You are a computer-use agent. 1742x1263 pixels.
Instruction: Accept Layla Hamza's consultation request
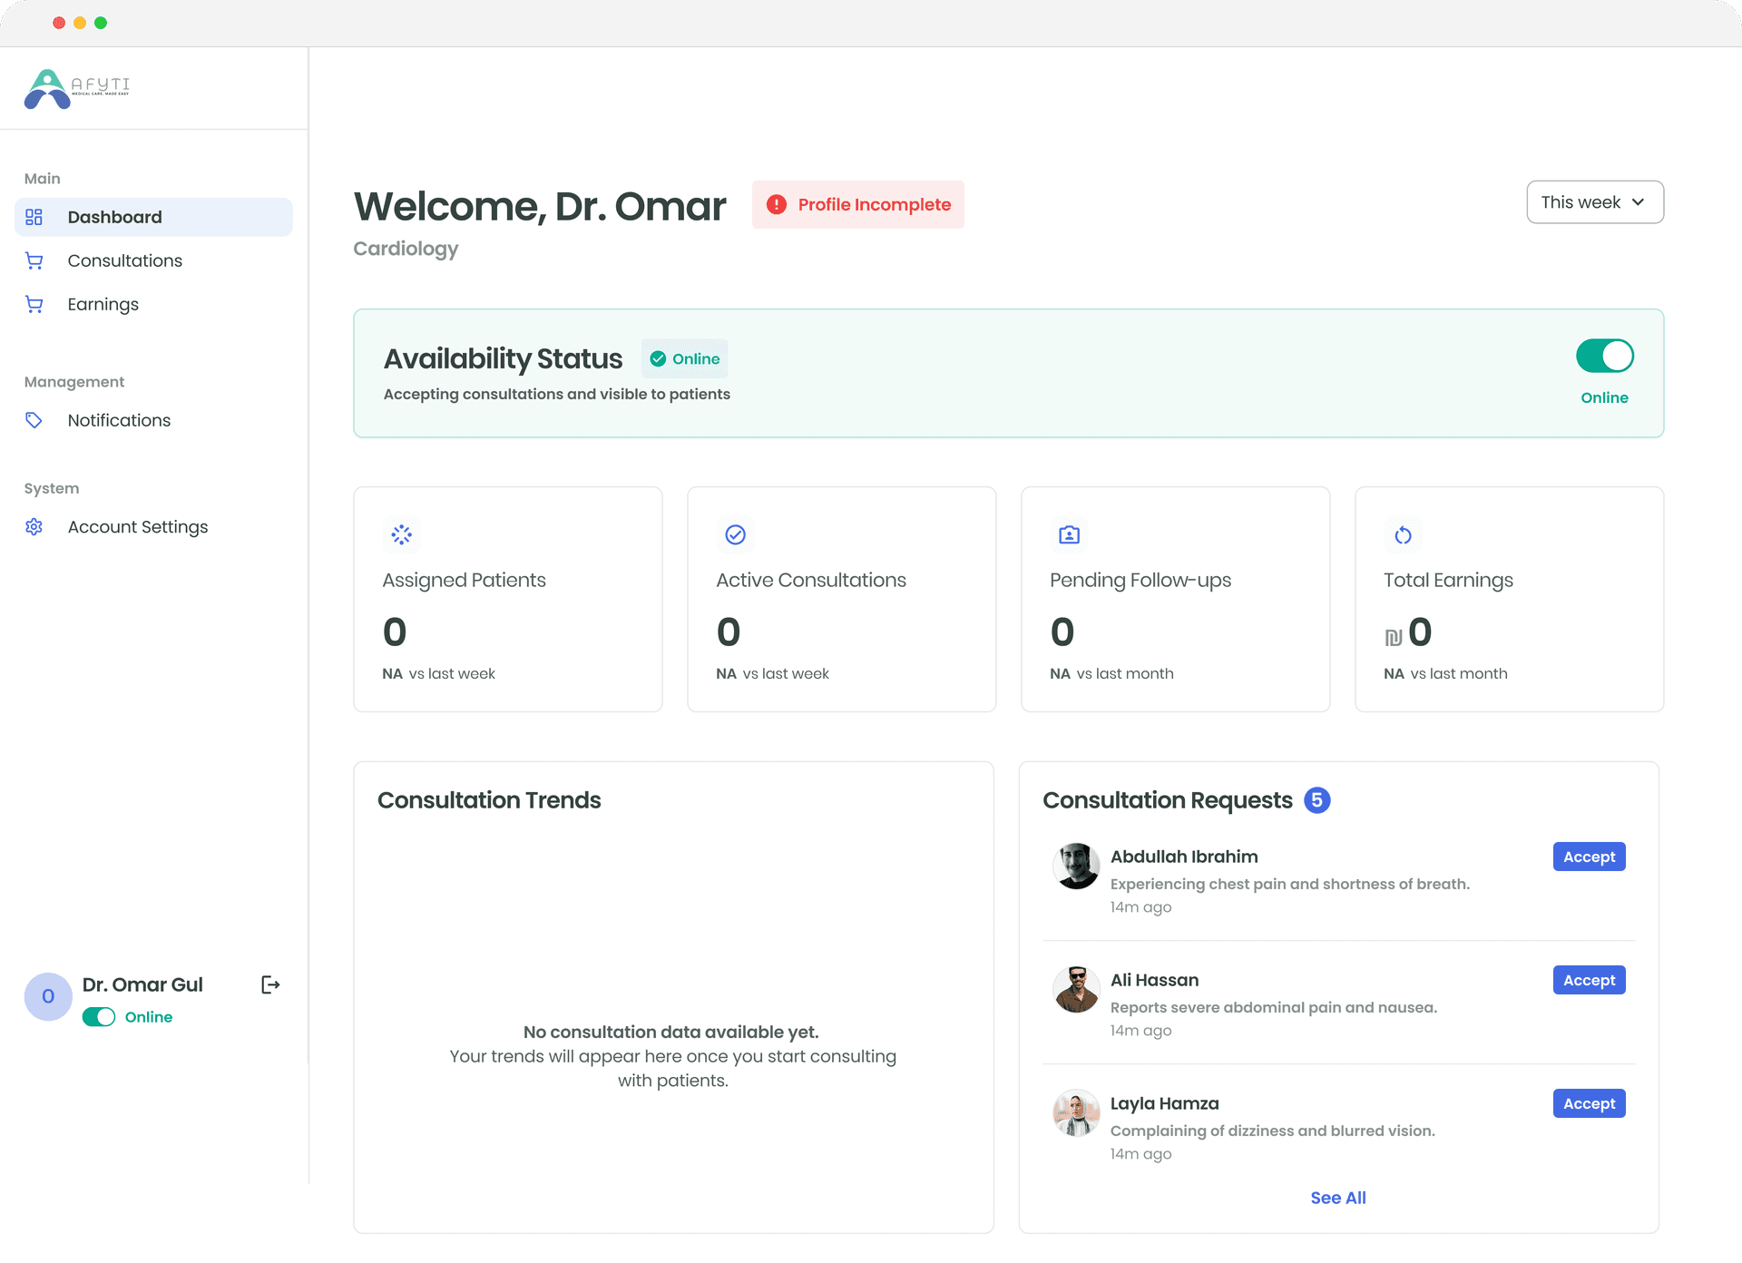1589,1103
